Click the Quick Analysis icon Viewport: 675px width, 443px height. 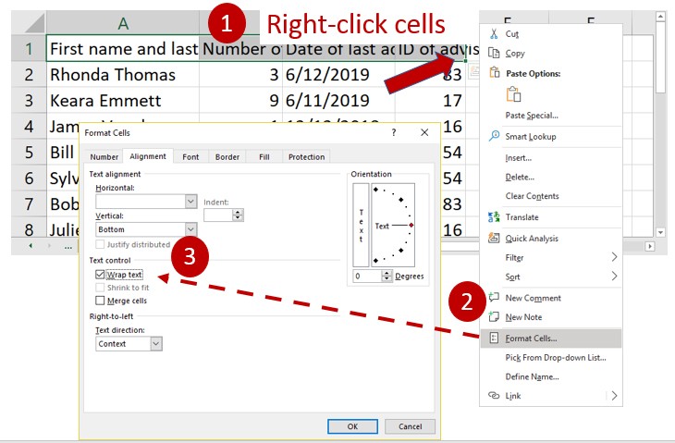494,238
